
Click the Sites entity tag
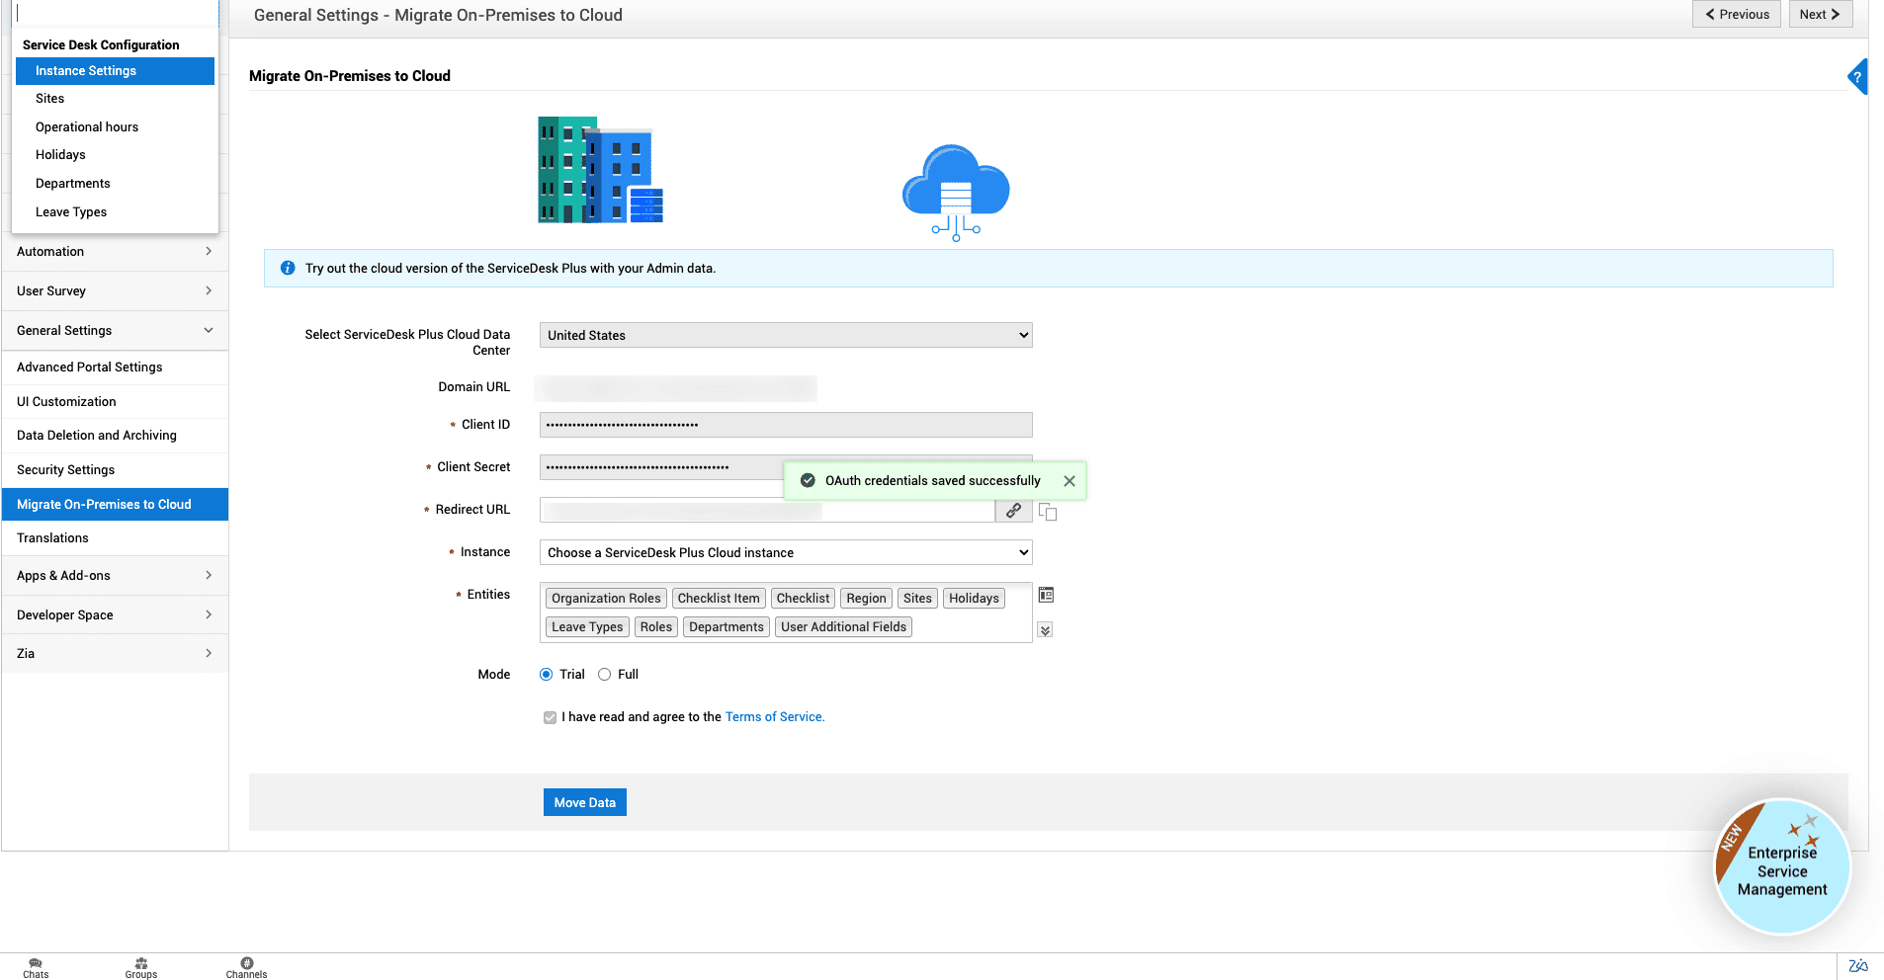[x=917, y=599]
